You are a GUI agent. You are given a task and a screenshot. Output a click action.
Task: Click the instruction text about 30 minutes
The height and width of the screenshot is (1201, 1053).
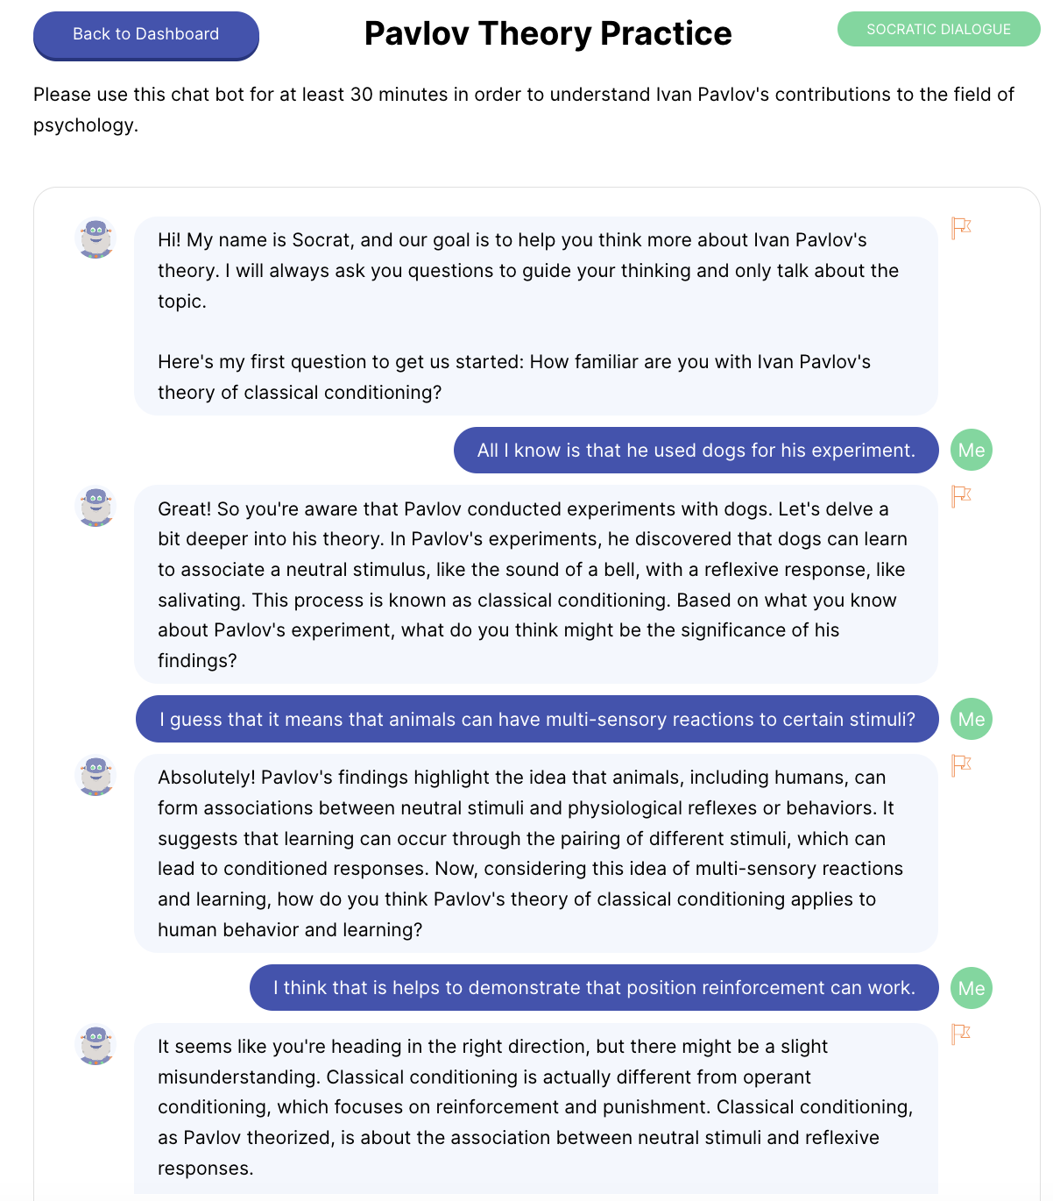[x=523, y=110]
